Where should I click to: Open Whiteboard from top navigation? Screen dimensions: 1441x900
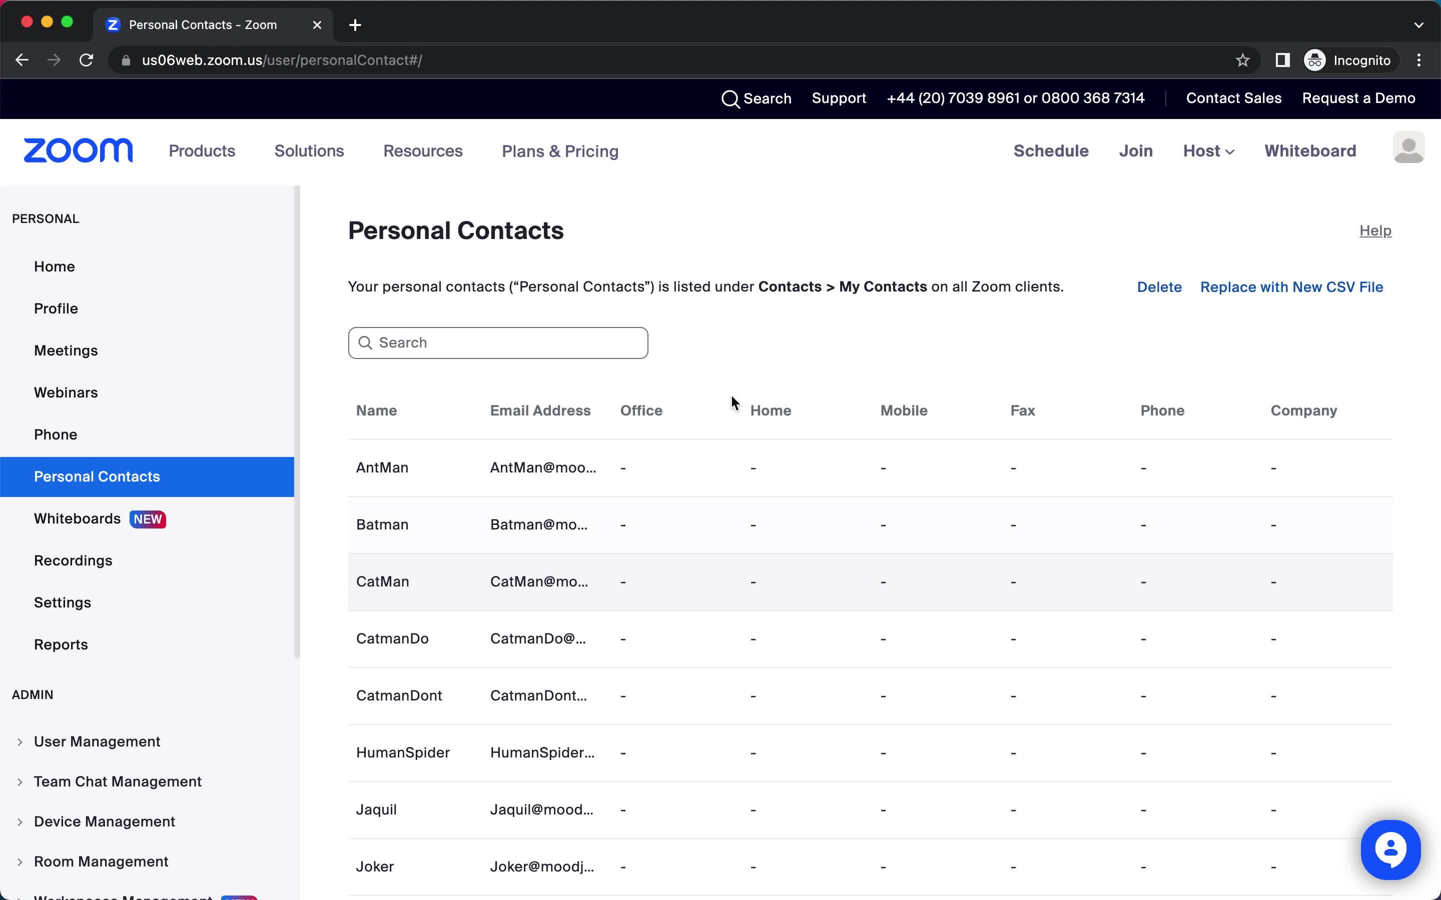pos(1310,151)
